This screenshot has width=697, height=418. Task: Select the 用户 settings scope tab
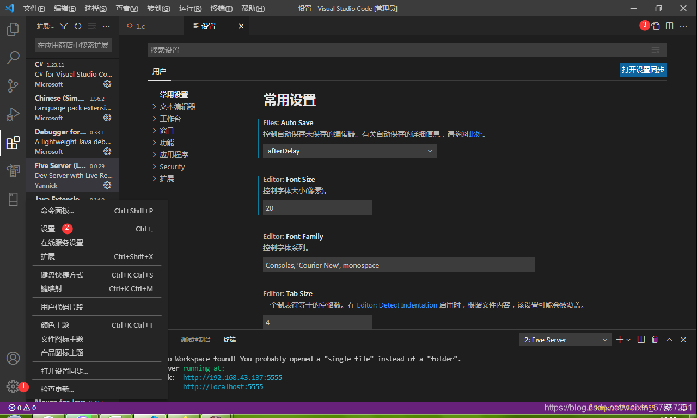(x=160, y=71)
